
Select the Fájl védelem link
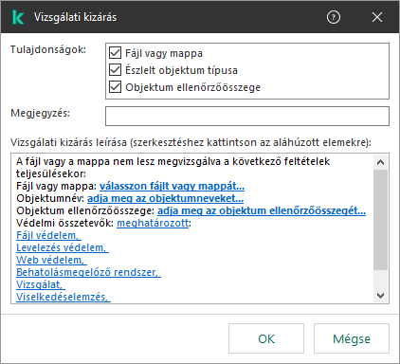click(48, 235)
